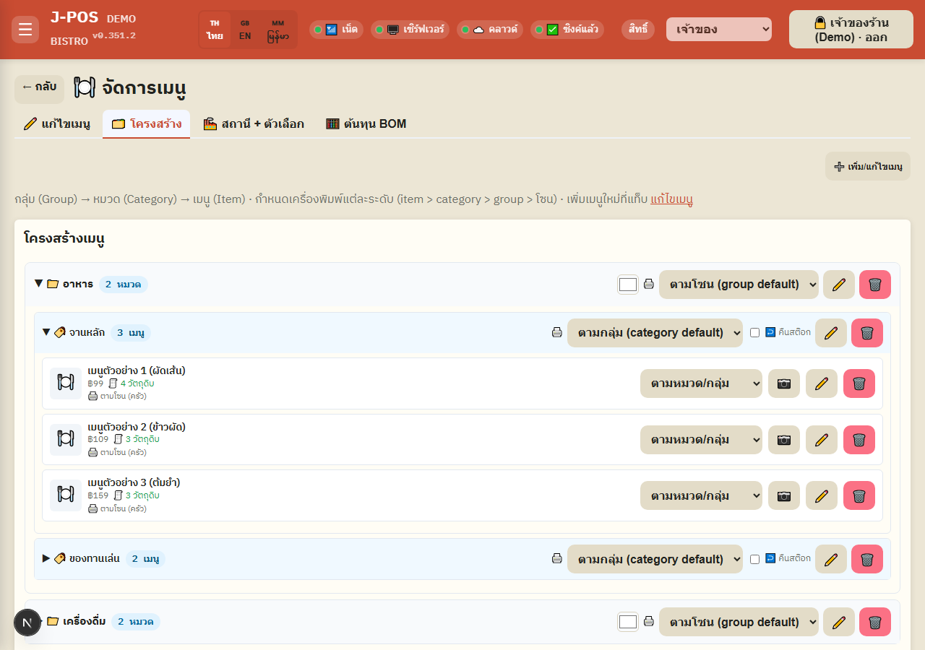Go to the ต้นทุน BOM tab
The height and width of the screenshot is (650, 925).
(366, 123)
